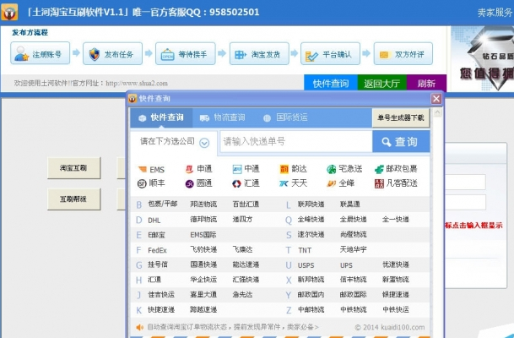Screen dimensions: 514x338
Task: Click the dialog scrollbar up arrow
Action: (437, 113)
